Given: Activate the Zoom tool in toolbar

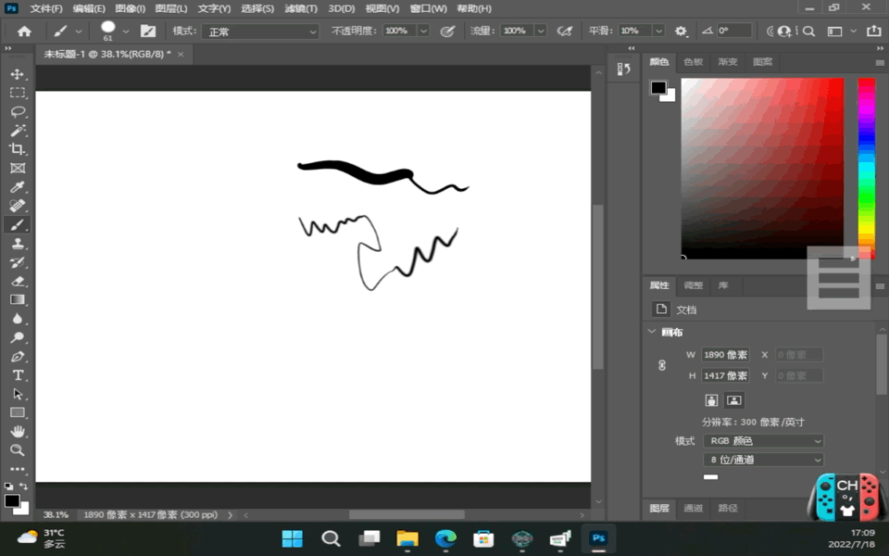Looking at the screenshot, I should coord(18,450).
